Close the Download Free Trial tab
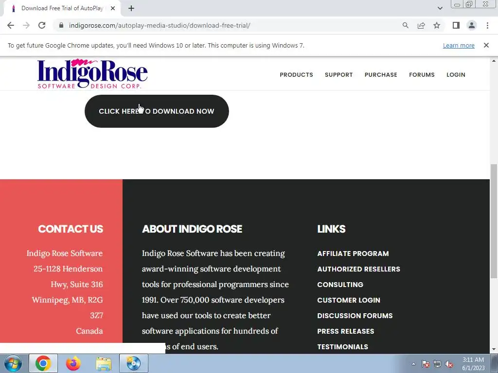The width and height of the screenshot is (498, 373). point(113,9)
